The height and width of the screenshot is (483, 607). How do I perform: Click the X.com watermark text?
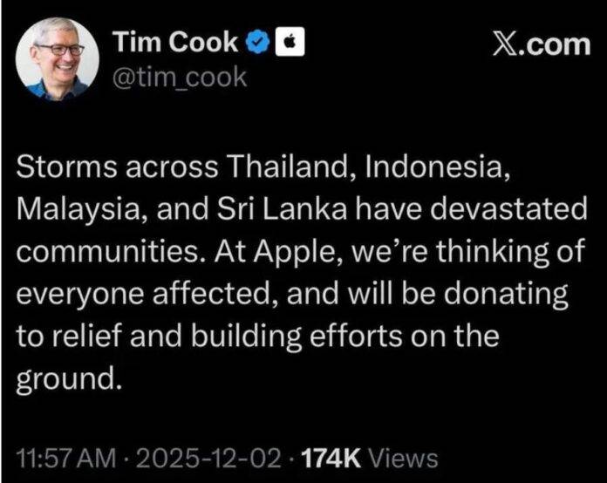point(542,44)
